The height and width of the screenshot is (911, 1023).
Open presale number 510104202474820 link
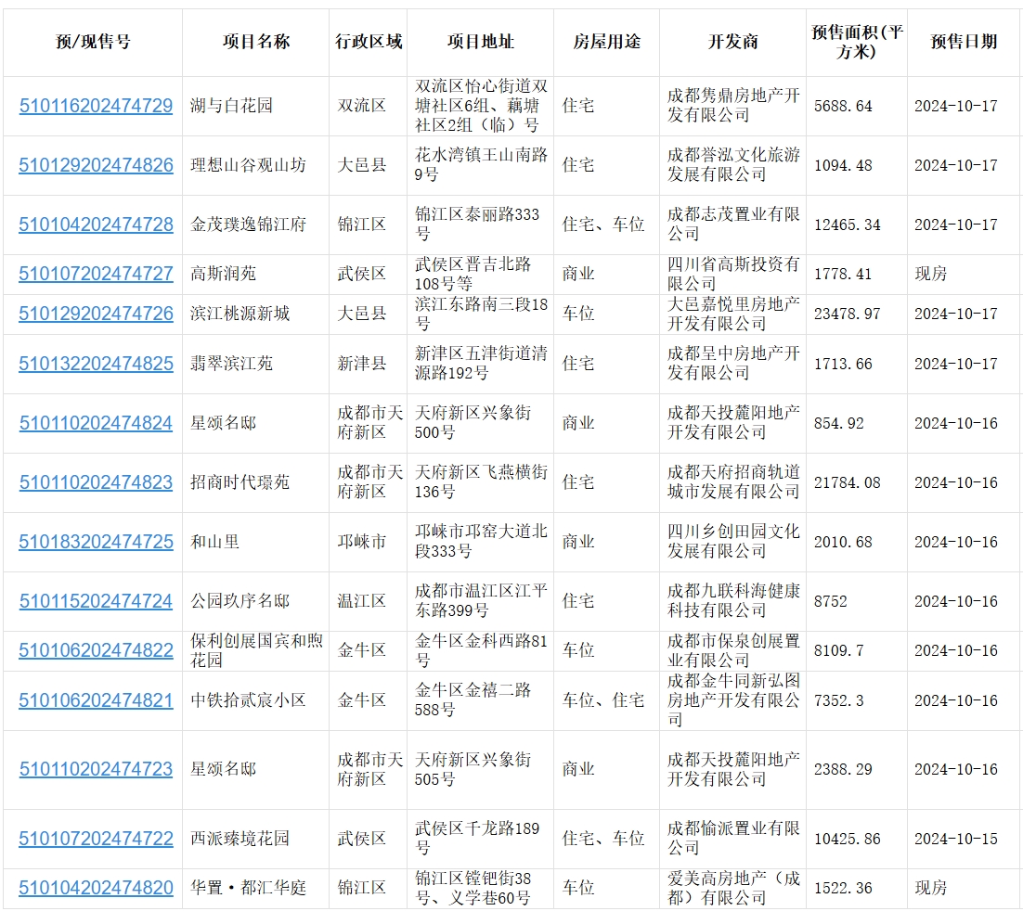point(96,888)
